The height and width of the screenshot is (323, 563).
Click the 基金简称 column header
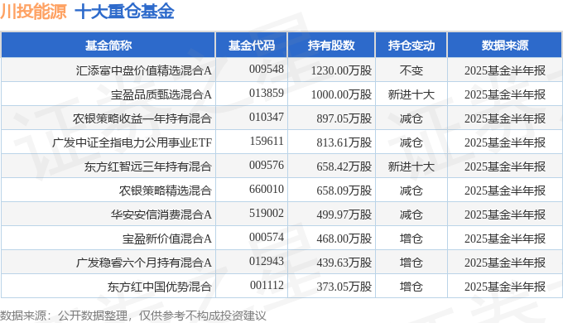[108, 46]
